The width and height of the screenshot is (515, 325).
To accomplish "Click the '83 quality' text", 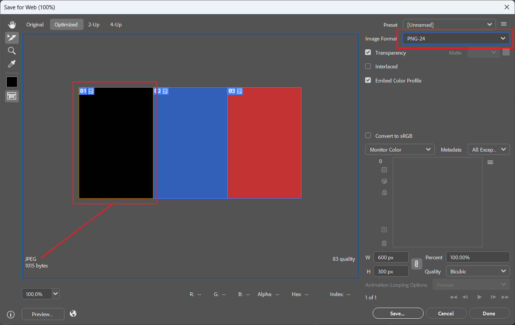I will (344, 259).
